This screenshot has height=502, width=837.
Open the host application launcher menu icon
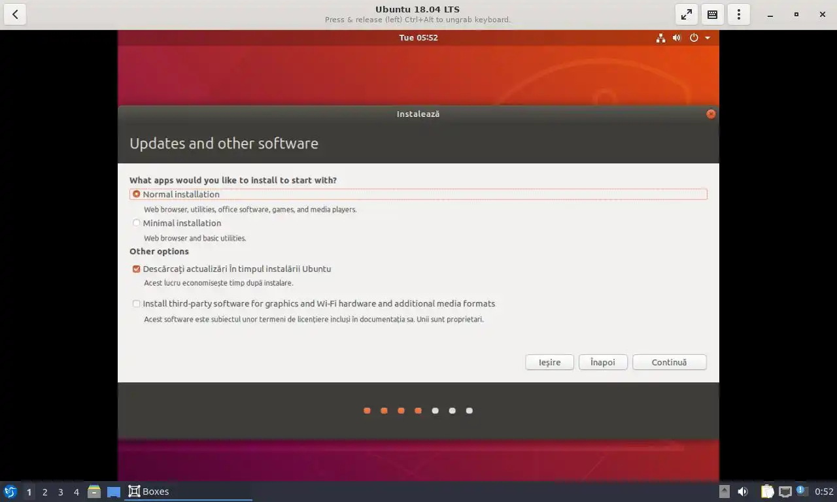(10, 492)
